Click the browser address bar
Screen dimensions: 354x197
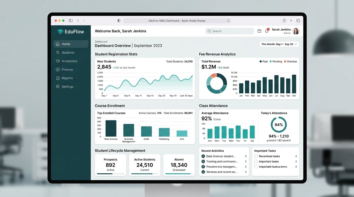pos(177,21)
